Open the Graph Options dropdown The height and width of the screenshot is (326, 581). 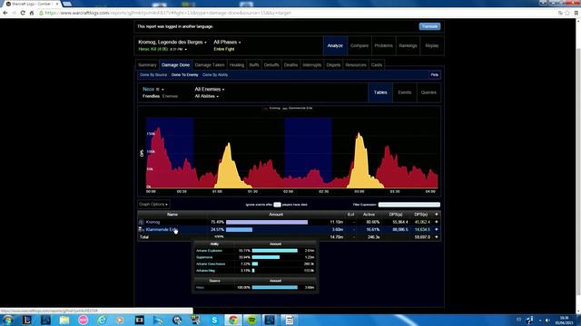(153, 204)
